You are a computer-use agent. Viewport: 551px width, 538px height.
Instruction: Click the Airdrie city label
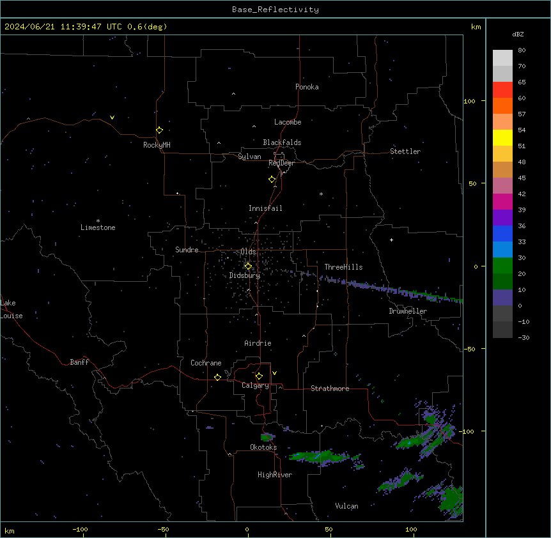(x=258, y=343)
